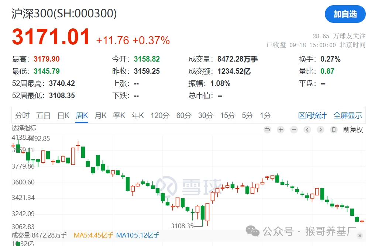The image size is (368, 246).
Task: Click the 量比 value 0.87
Action: [327, 71]
